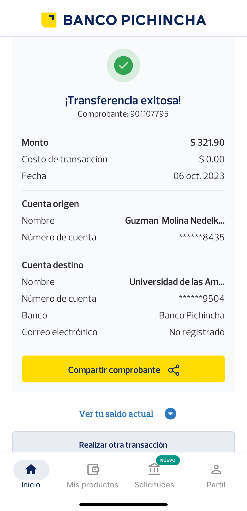Tap the share icon on the yellow button
Screen dimensions: 247x511
(174, 370)
